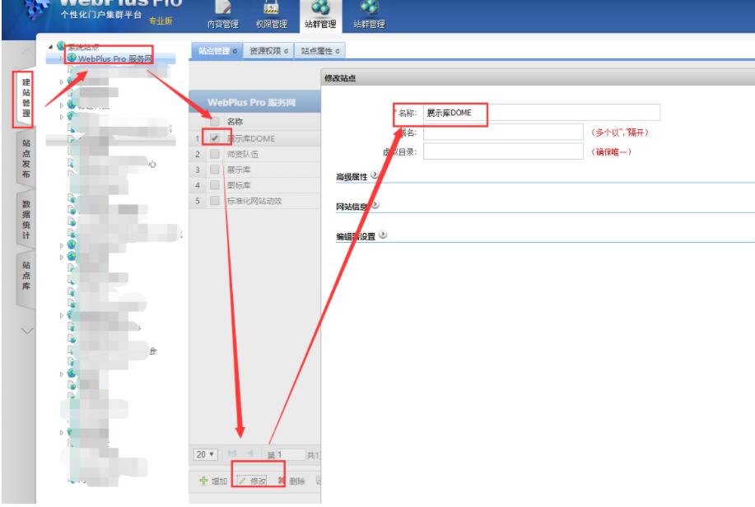Select the highlighted 站群管理 top module

point(320,16)
